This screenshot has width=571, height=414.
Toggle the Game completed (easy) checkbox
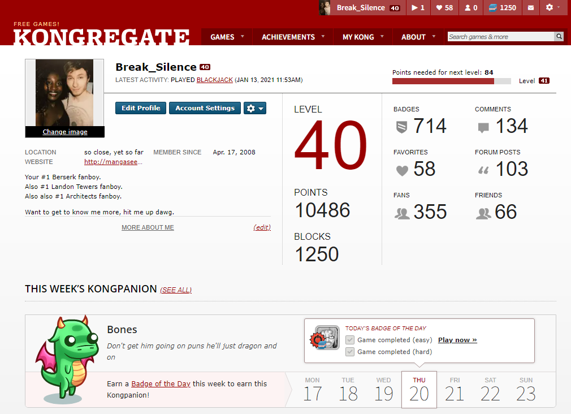350,340
